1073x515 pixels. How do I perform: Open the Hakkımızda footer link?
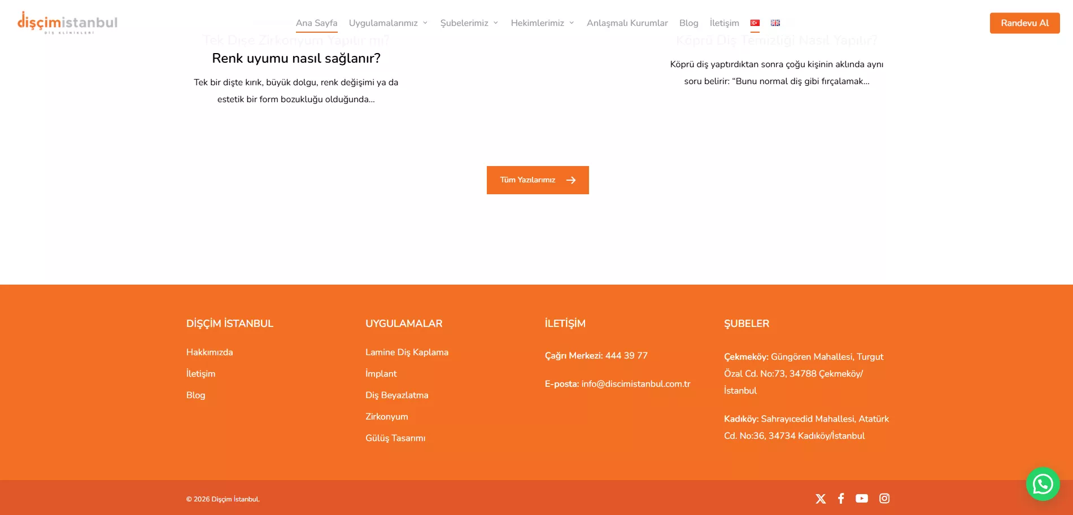coord(210,352)
